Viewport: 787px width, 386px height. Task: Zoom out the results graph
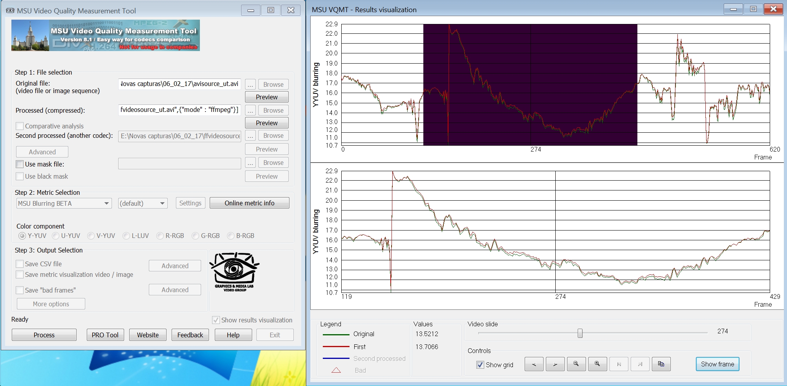pyautogui.click(x=576, y=364)
